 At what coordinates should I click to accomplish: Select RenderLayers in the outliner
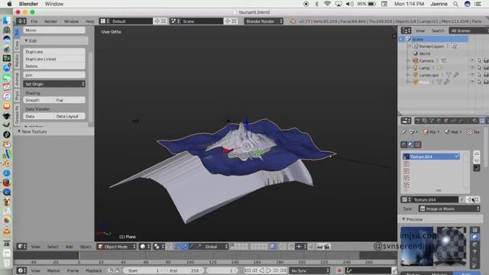coord(431,46)
